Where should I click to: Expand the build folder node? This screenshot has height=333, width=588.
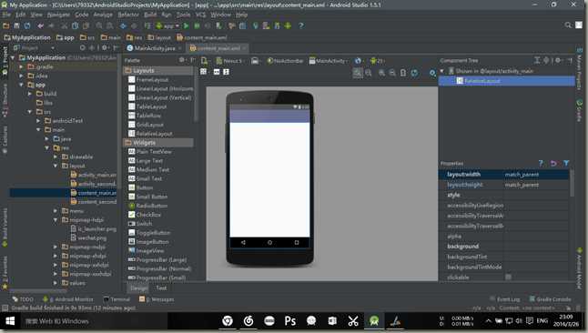[x=30, y=94]
